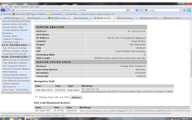Close the Dallas Police Depart... tab
This screenshot has height=120, width=192.
coord(91,18)
